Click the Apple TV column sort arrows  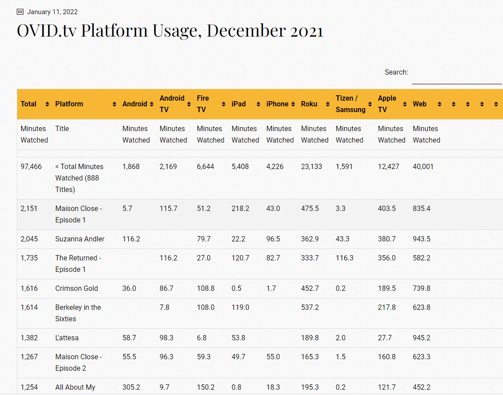pos(404,104)
